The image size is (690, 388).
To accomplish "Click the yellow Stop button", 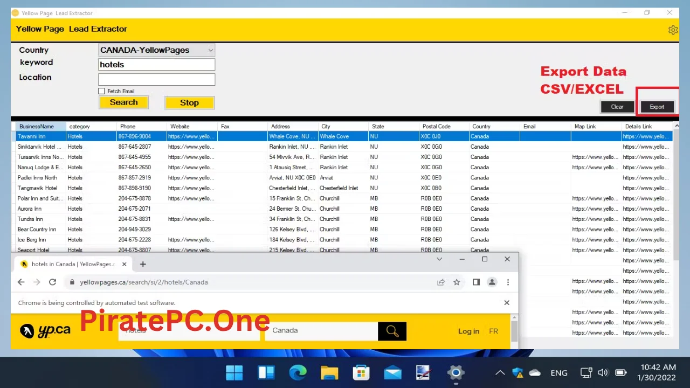I will click(189, 102).
